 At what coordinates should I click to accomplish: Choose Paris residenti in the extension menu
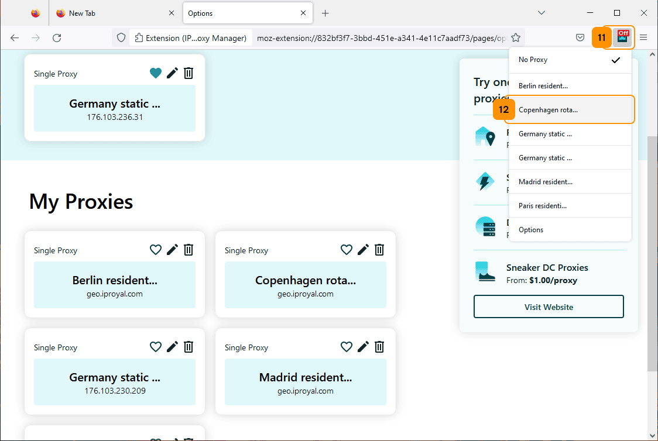tap(570, 205)
